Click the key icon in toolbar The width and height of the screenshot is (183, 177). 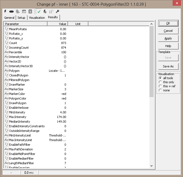click(57, 11)
